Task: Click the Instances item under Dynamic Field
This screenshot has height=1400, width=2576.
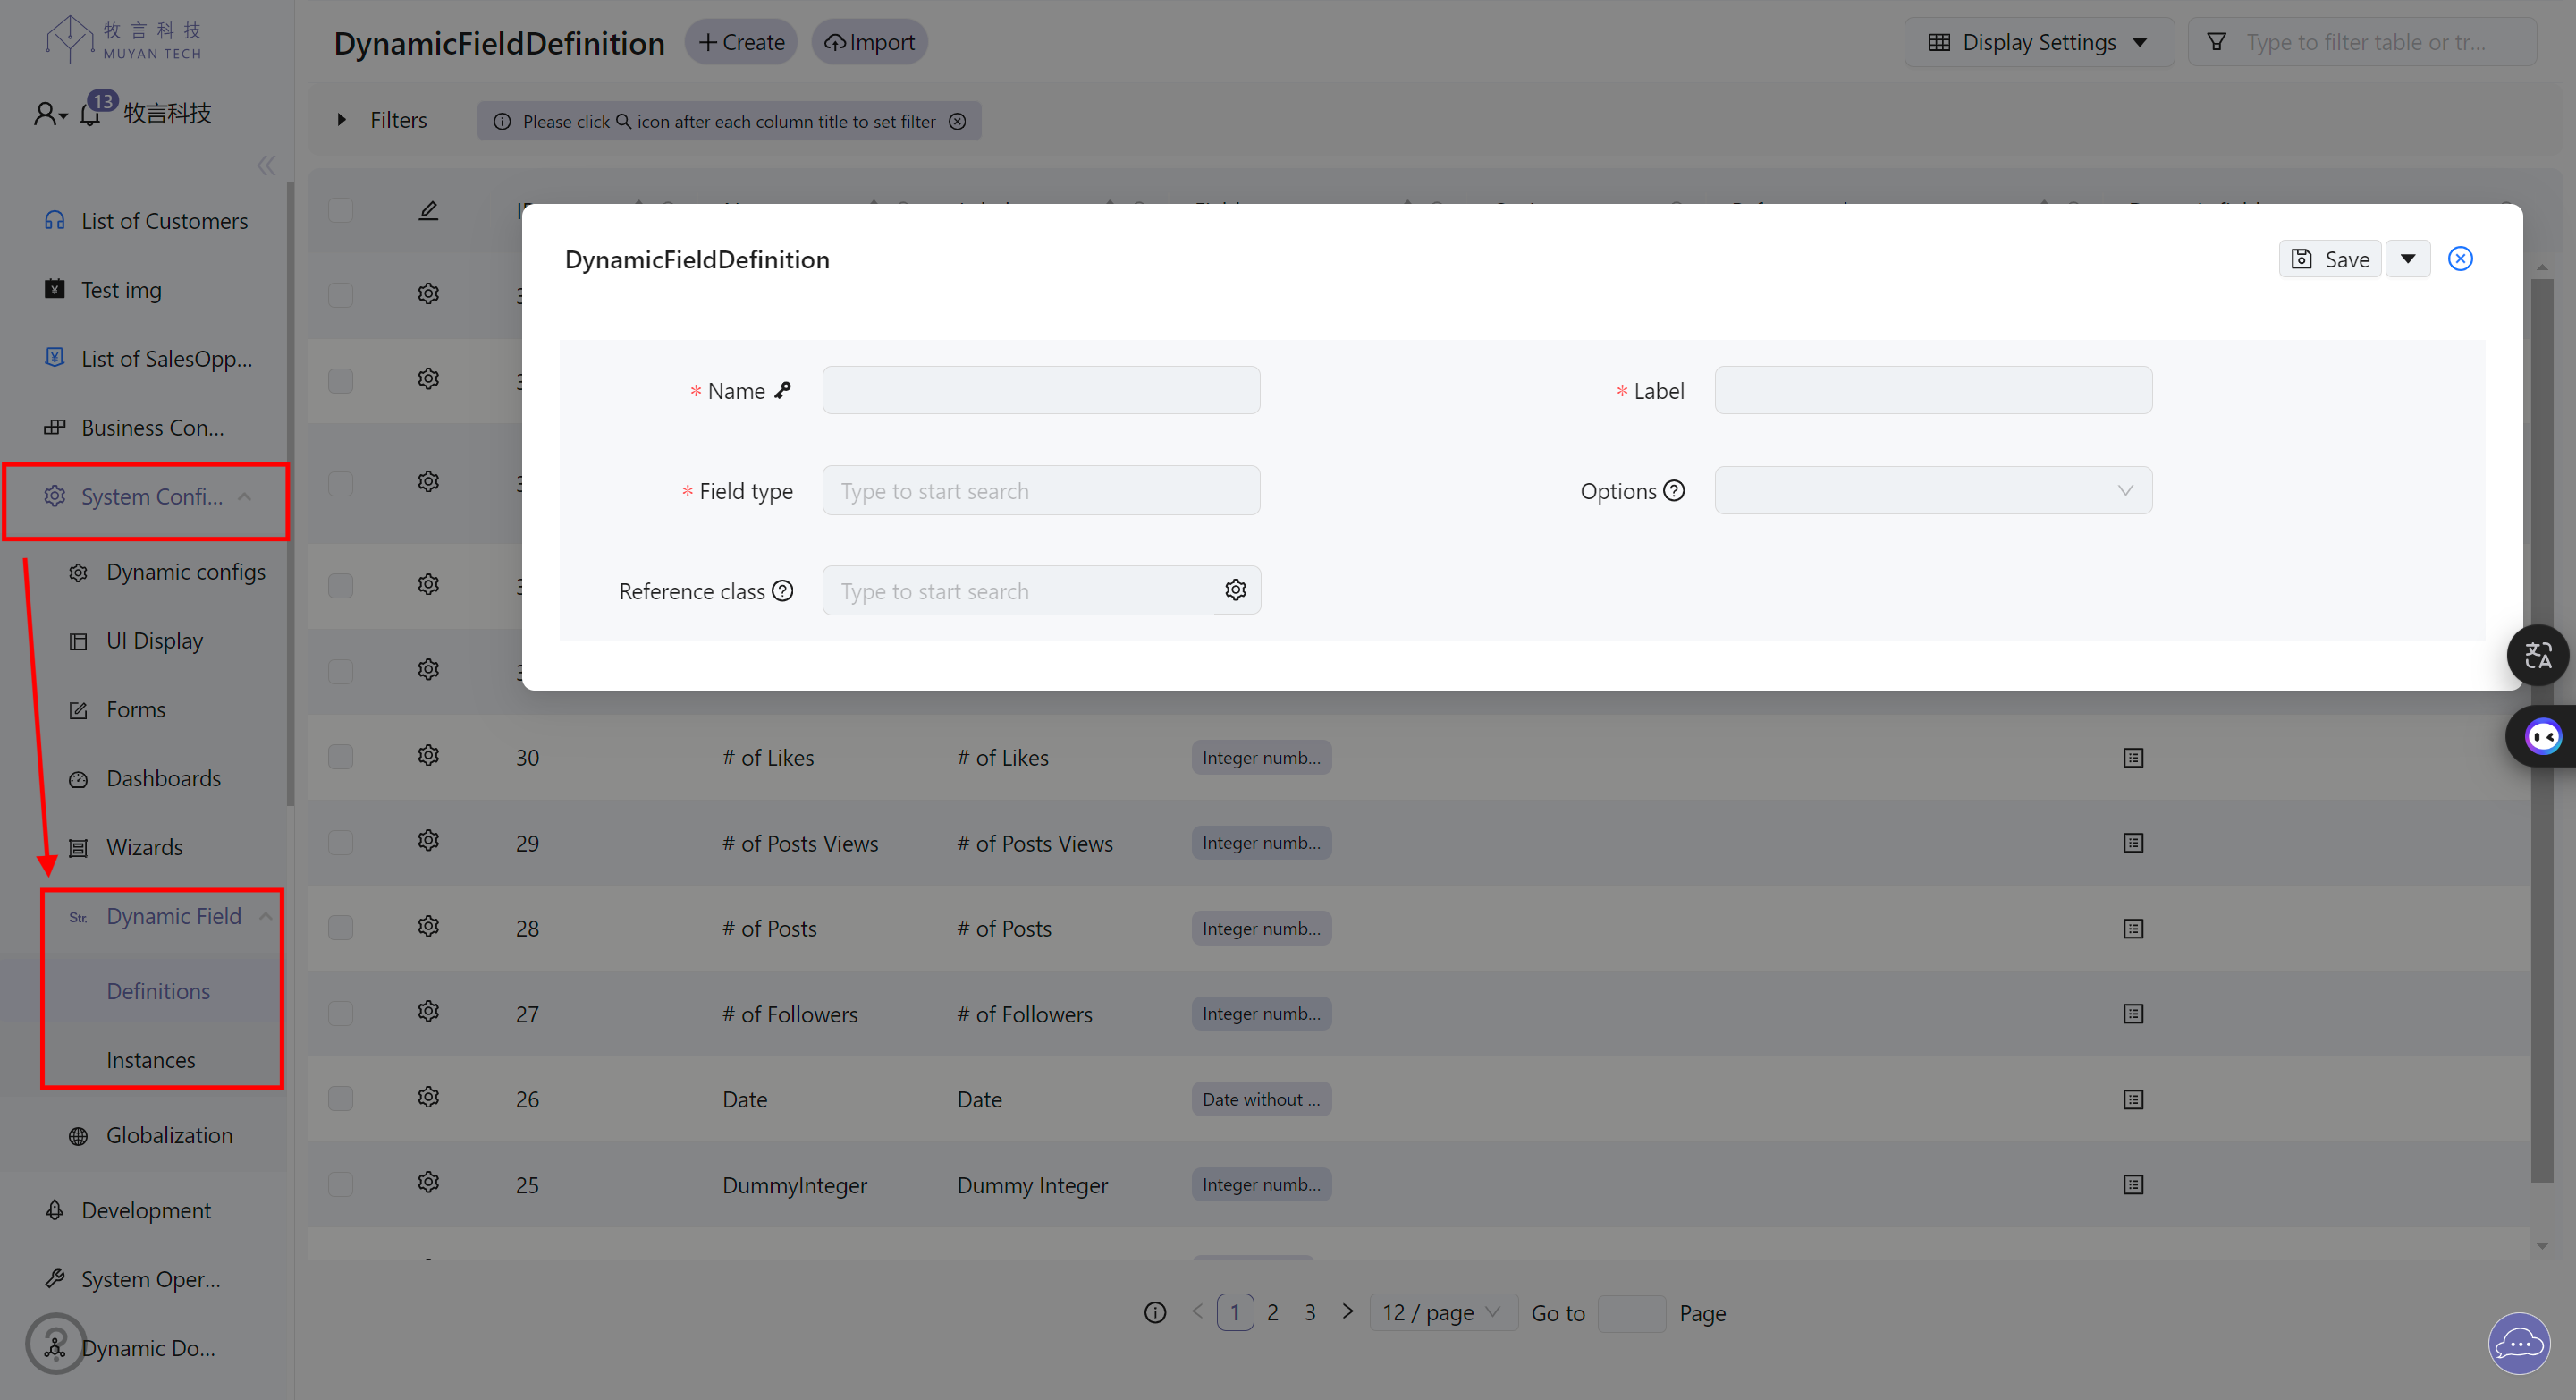Action: point(152,1058)
